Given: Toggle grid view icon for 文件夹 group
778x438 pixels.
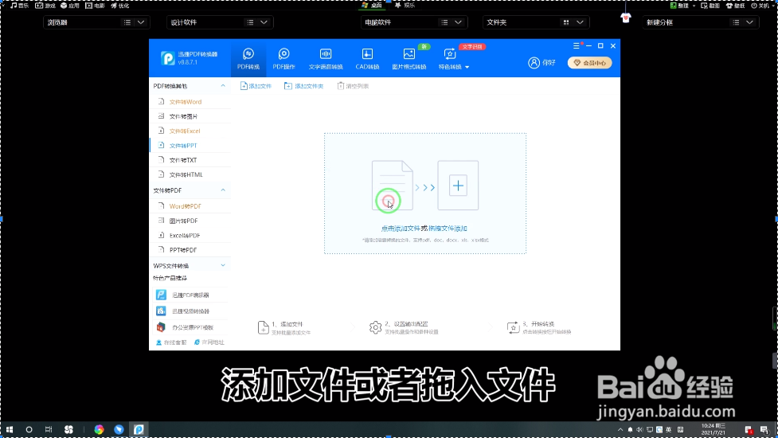Looking at the screenshot, I should pyautogui.click(x=566, y=22).
